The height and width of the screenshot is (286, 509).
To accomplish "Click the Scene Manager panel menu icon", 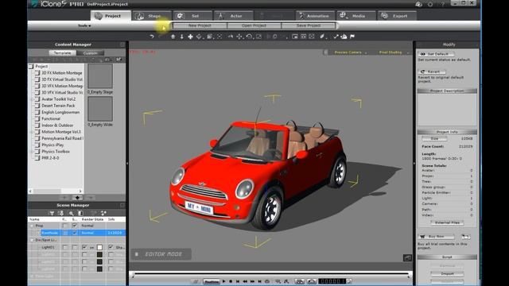I will tap(122, 205).
